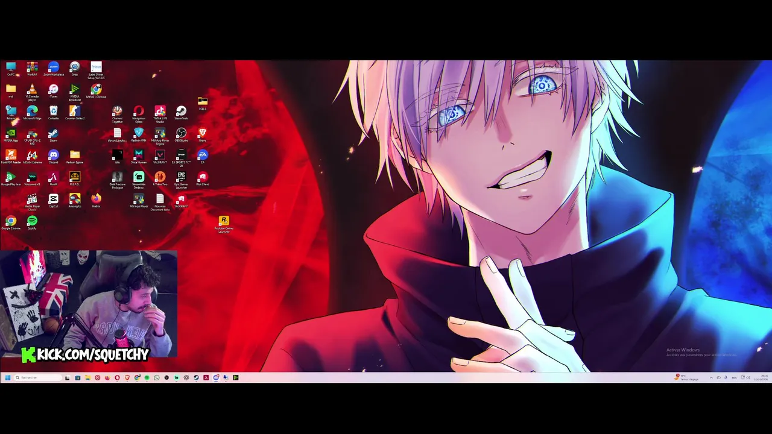Screen dimensions: 772x434
Task: Open the Label Driver Setup file
Action: click(x=96, y=70)
